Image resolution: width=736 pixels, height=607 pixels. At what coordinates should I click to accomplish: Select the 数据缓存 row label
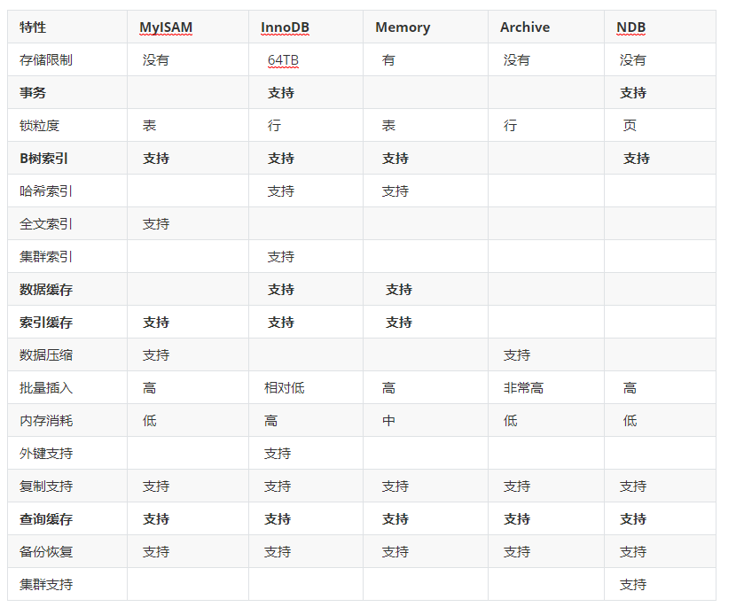(46, 290)
